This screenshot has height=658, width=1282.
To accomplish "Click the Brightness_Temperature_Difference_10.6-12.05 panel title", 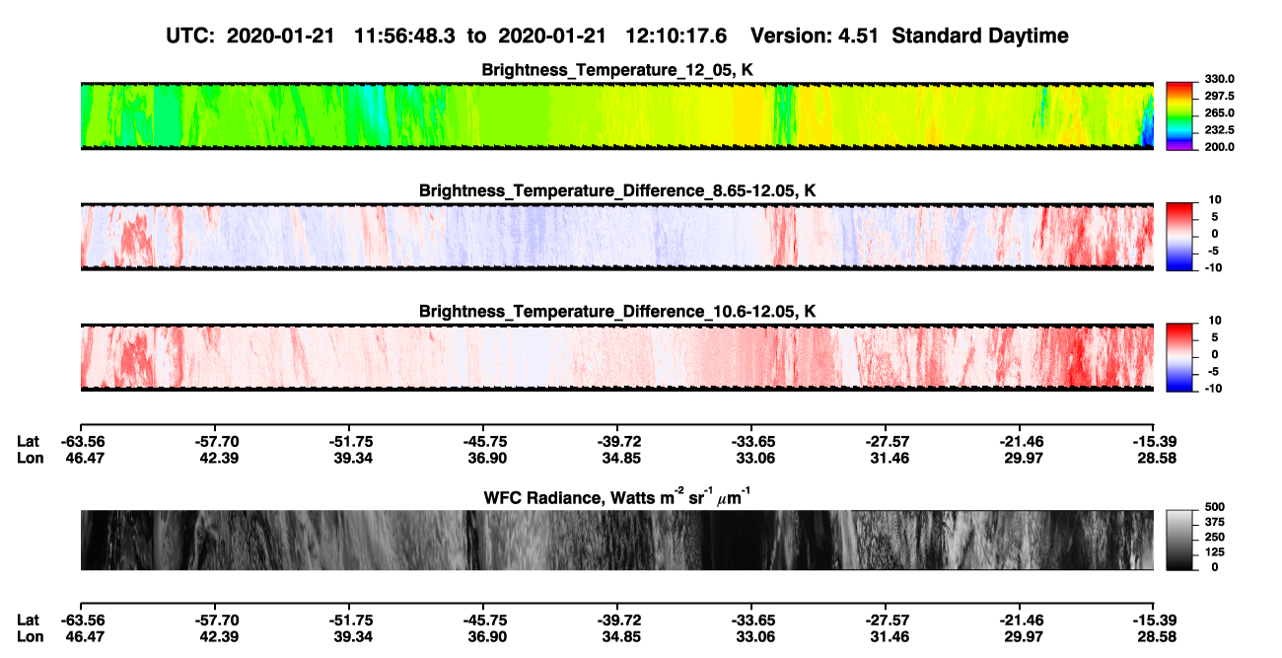I will (x=617, y=312).
